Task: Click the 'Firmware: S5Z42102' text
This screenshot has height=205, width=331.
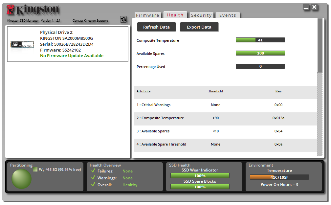Action: pos(60,50)
